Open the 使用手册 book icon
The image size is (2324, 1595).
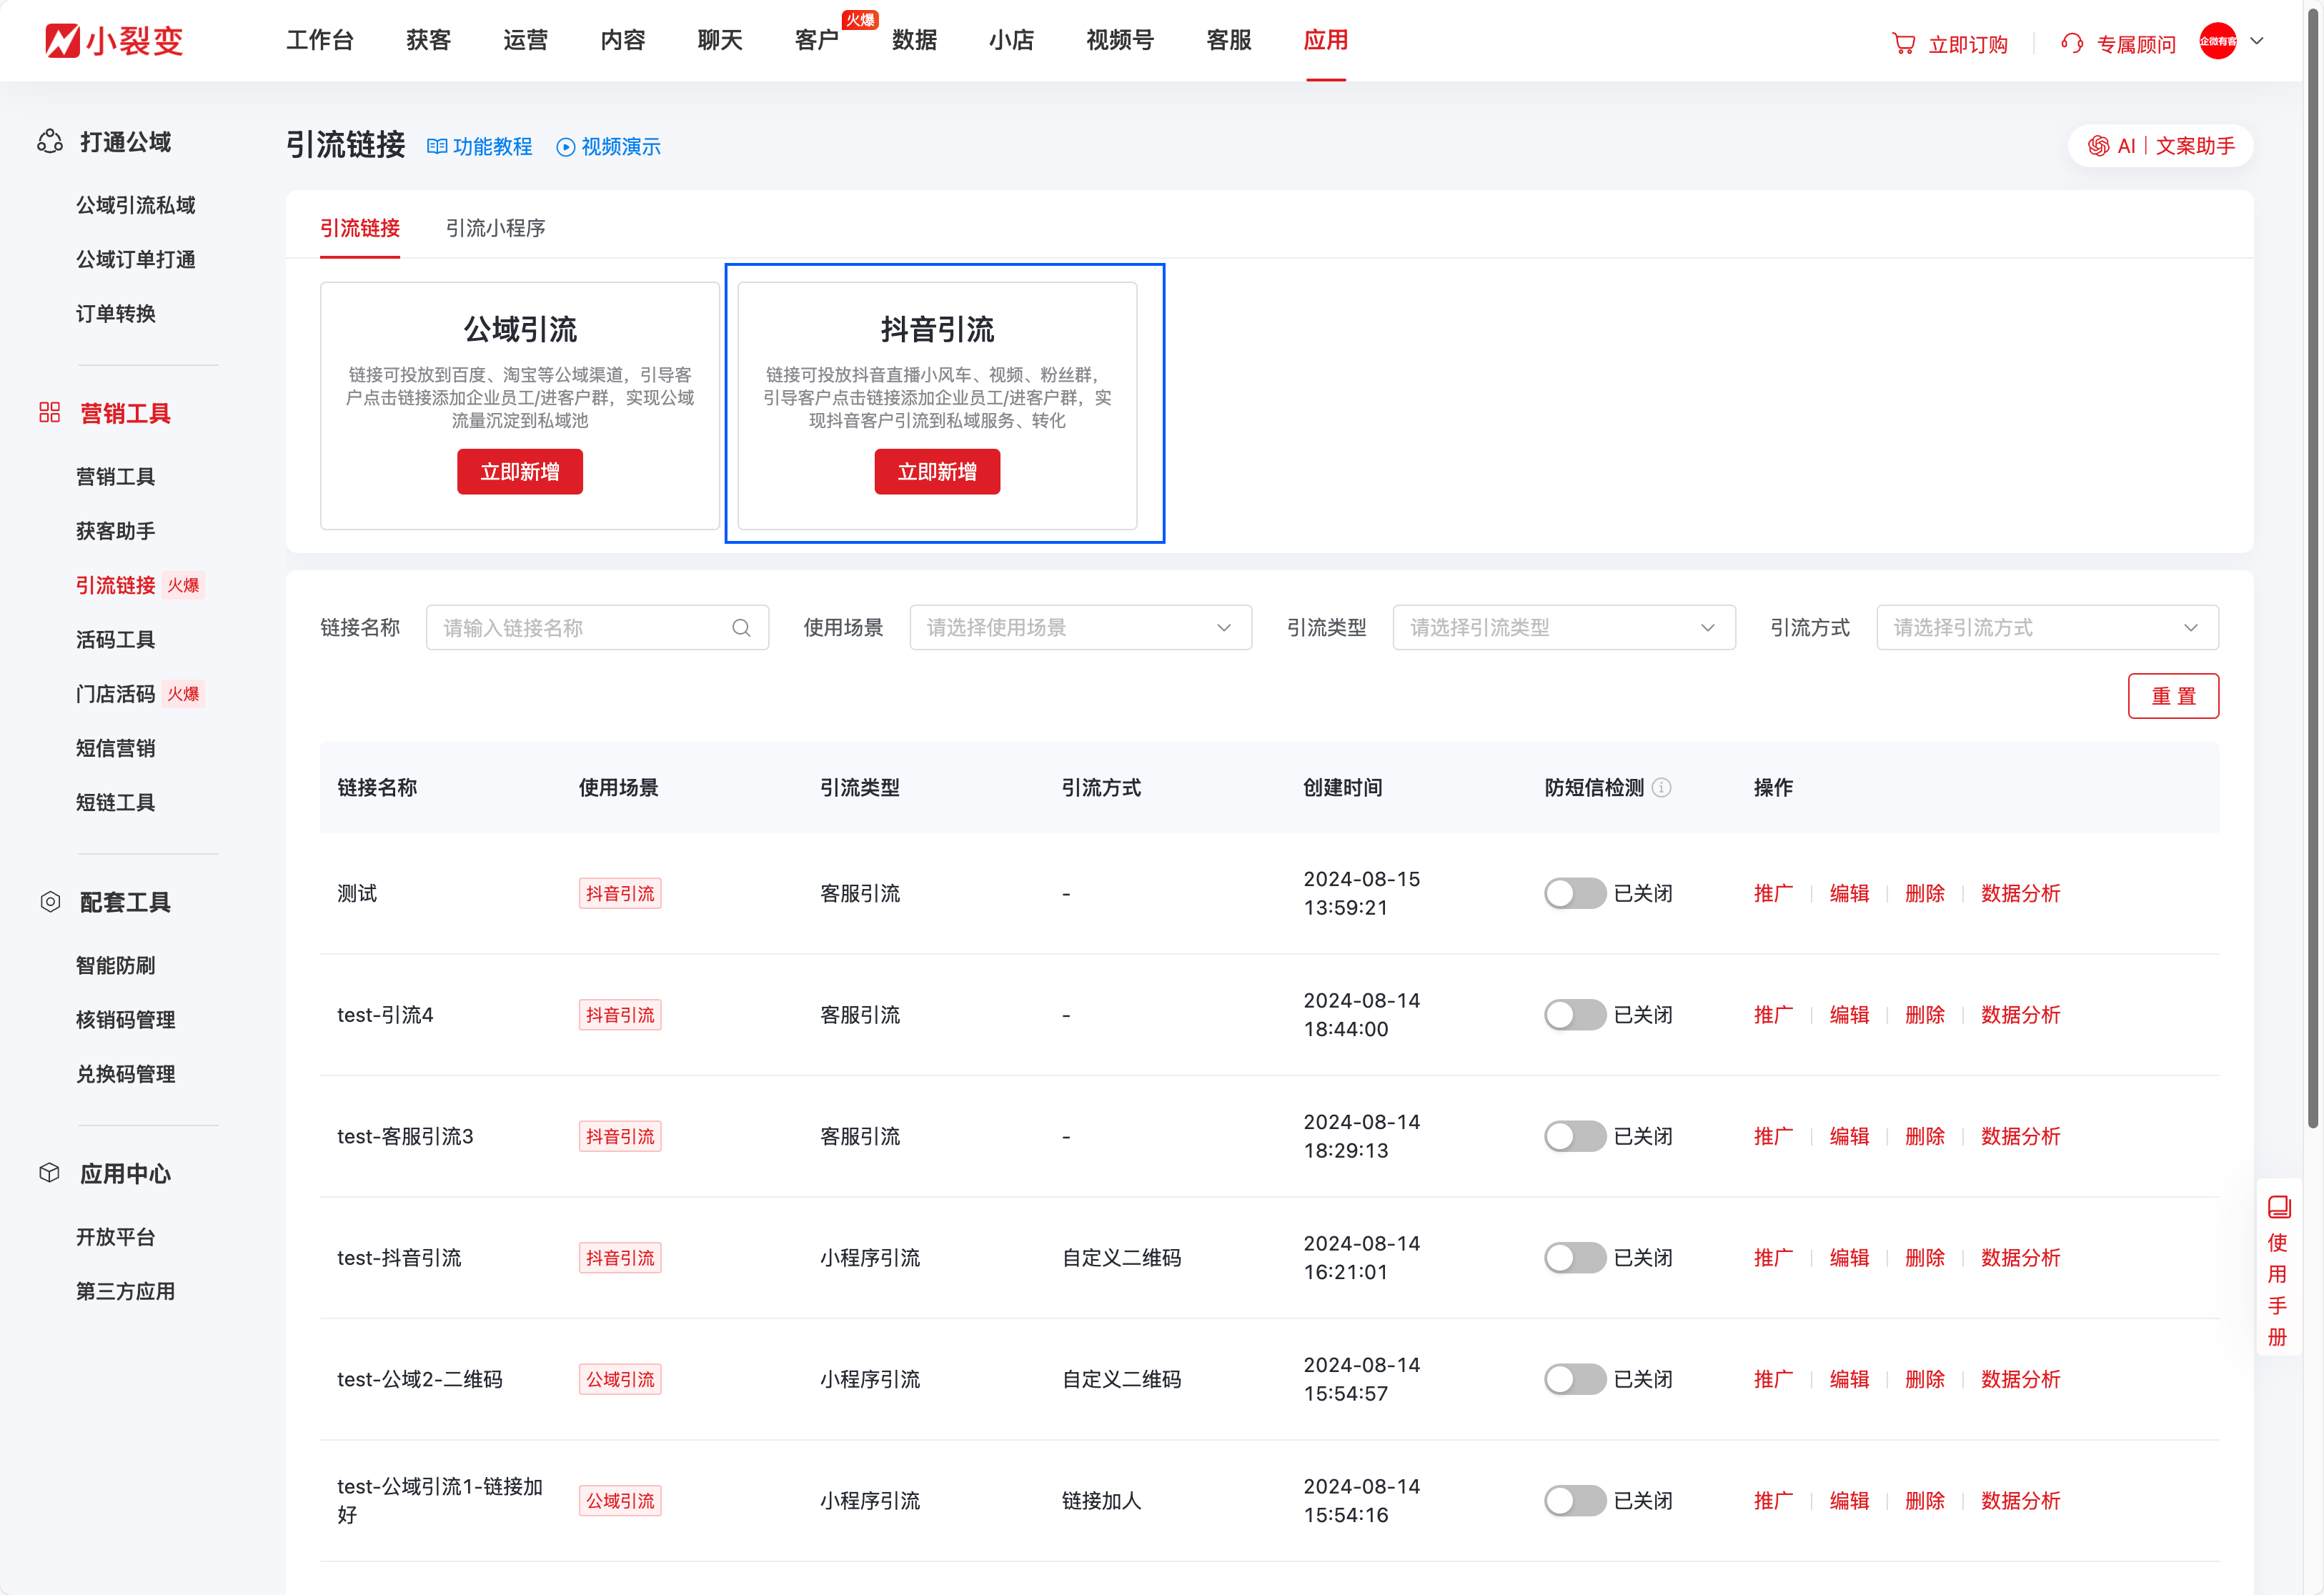[x=2279, y=1207]
